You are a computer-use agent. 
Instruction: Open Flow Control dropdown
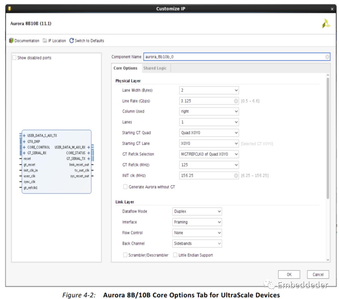[197, 233]
